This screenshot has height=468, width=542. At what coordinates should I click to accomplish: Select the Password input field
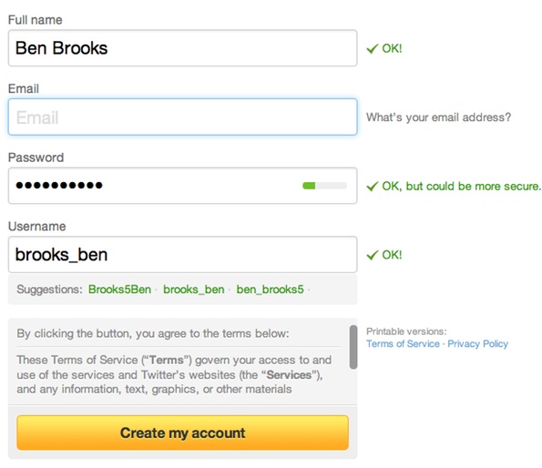pyautogui.click(x=182, y=186)
